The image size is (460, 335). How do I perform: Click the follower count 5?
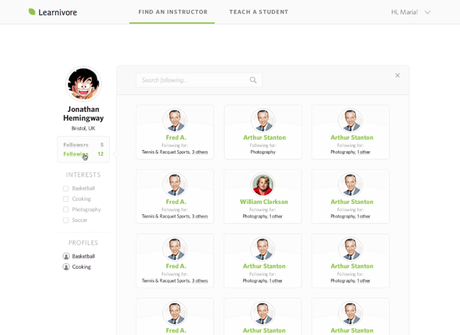[x=102, y=145]
